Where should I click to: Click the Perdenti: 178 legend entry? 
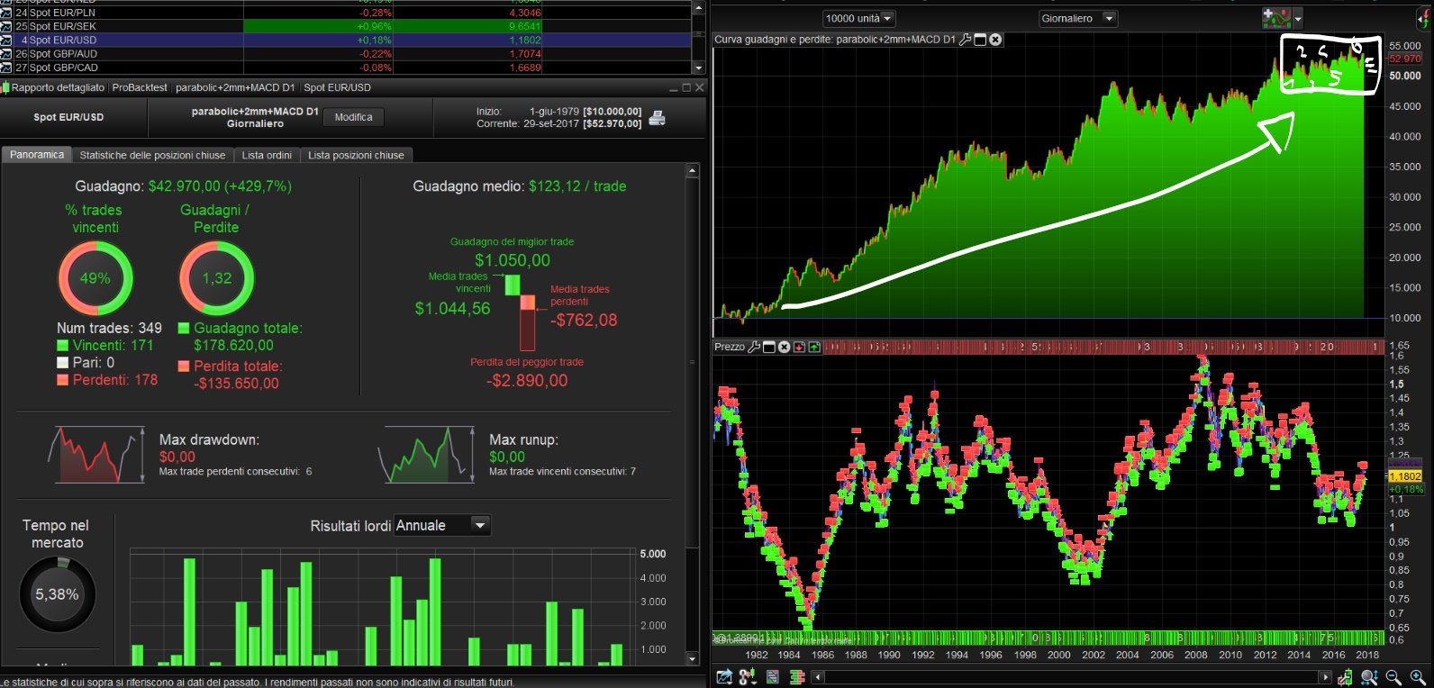coord(107,380)
